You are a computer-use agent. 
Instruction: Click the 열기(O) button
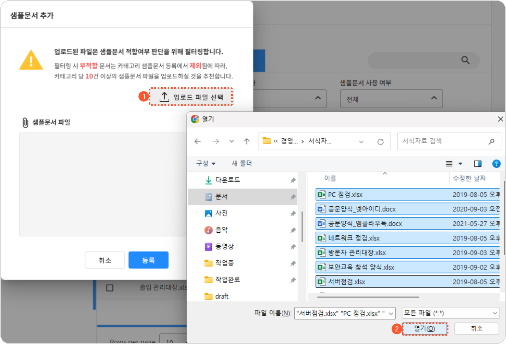[x=424, y=329]
